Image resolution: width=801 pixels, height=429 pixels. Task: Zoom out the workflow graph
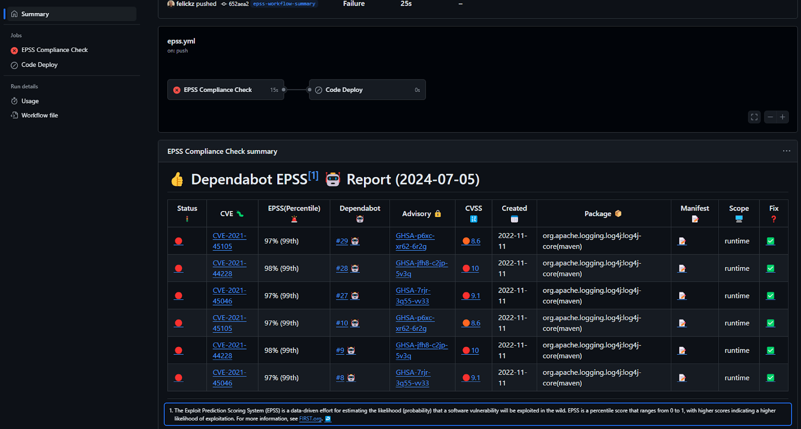coord(770,117)
